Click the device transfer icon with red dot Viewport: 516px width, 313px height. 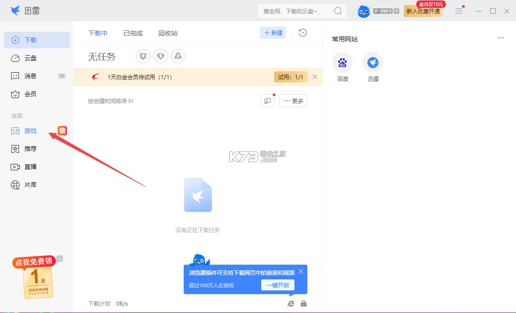point(268,101)
